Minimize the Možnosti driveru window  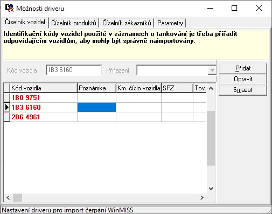click(x=210, y=8)
